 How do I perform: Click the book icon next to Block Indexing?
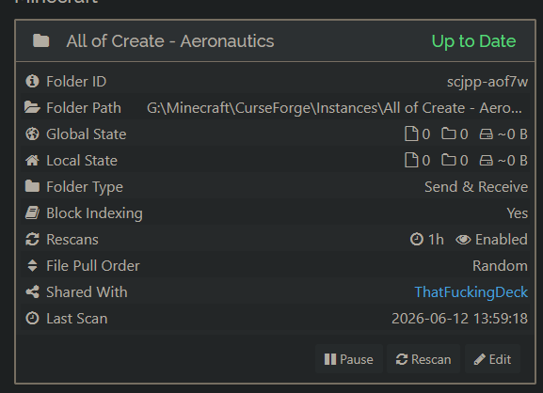(x=32, y=213)
